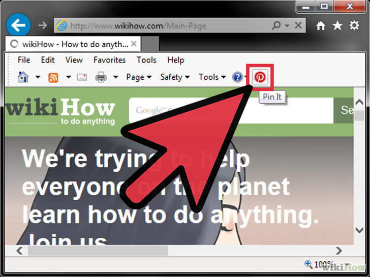Select the wikiHow - How to do anything tab
Screen dimensions: 370x277
click(73, 44)
